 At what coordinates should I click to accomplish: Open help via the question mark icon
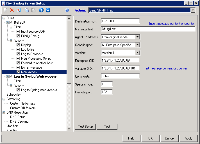pyautogui.click(x=67, y=10)
